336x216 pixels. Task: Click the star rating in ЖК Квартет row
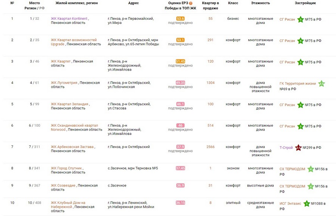[300, 62]
